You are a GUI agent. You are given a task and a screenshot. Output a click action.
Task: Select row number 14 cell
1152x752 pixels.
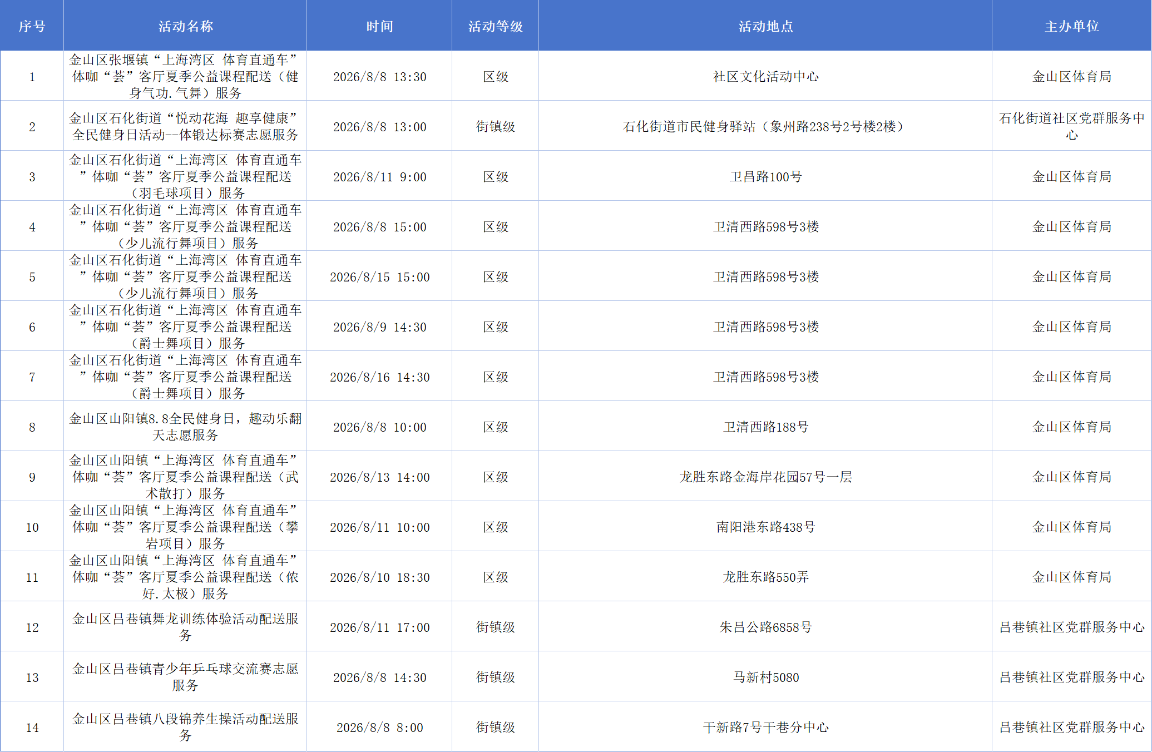point(32,727)
